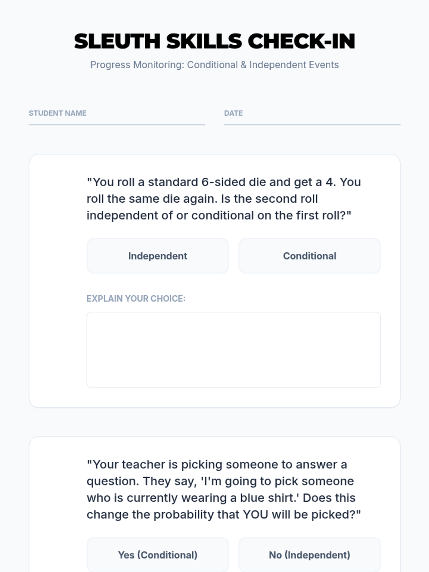The image size is (429, 572).
Task: Pick the Yes (Conditional) answer option
Action: (x=157, y=555)
